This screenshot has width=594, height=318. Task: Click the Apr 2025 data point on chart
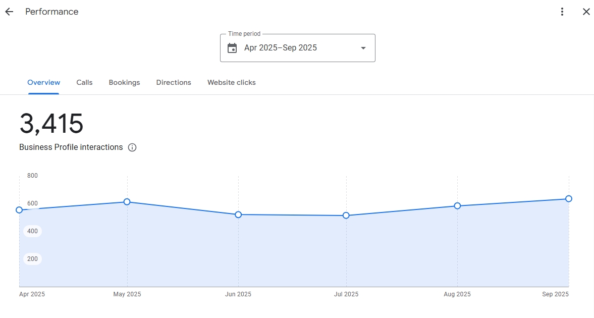click(19, 210)
